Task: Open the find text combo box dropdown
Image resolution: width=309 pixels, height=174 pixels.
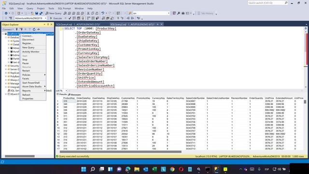Action: [169, 13]
